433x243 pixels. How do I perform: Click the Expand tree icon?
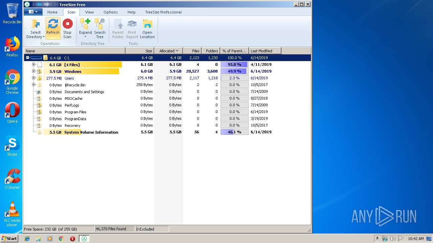pyautogui.click(x=85, y=24)
